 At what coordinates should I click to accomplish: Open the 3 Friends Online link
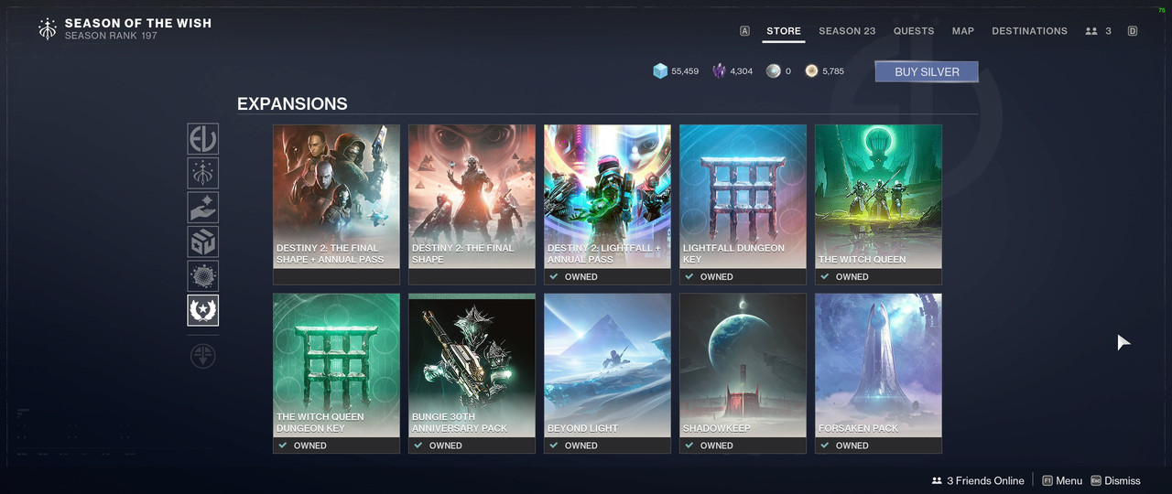pos(985,480)
